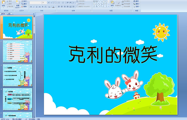Open the Layout (版式) dropdown
The image size is (187, 120).
coord(25,1)
